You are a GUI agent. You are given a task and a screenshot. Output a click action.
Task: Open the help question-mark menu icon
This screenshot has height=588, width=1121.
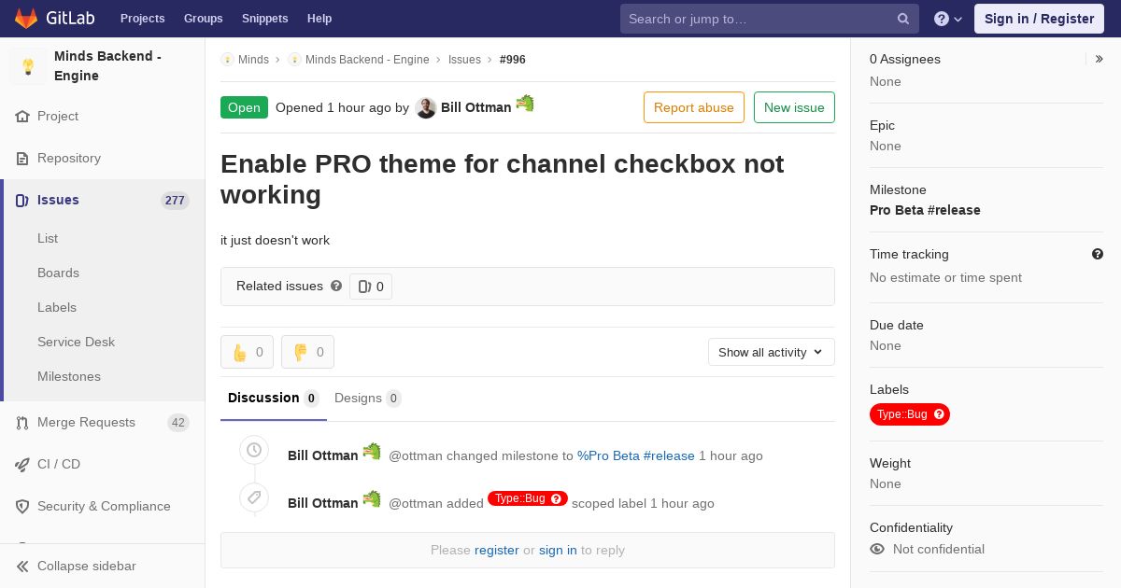point(942,19)
